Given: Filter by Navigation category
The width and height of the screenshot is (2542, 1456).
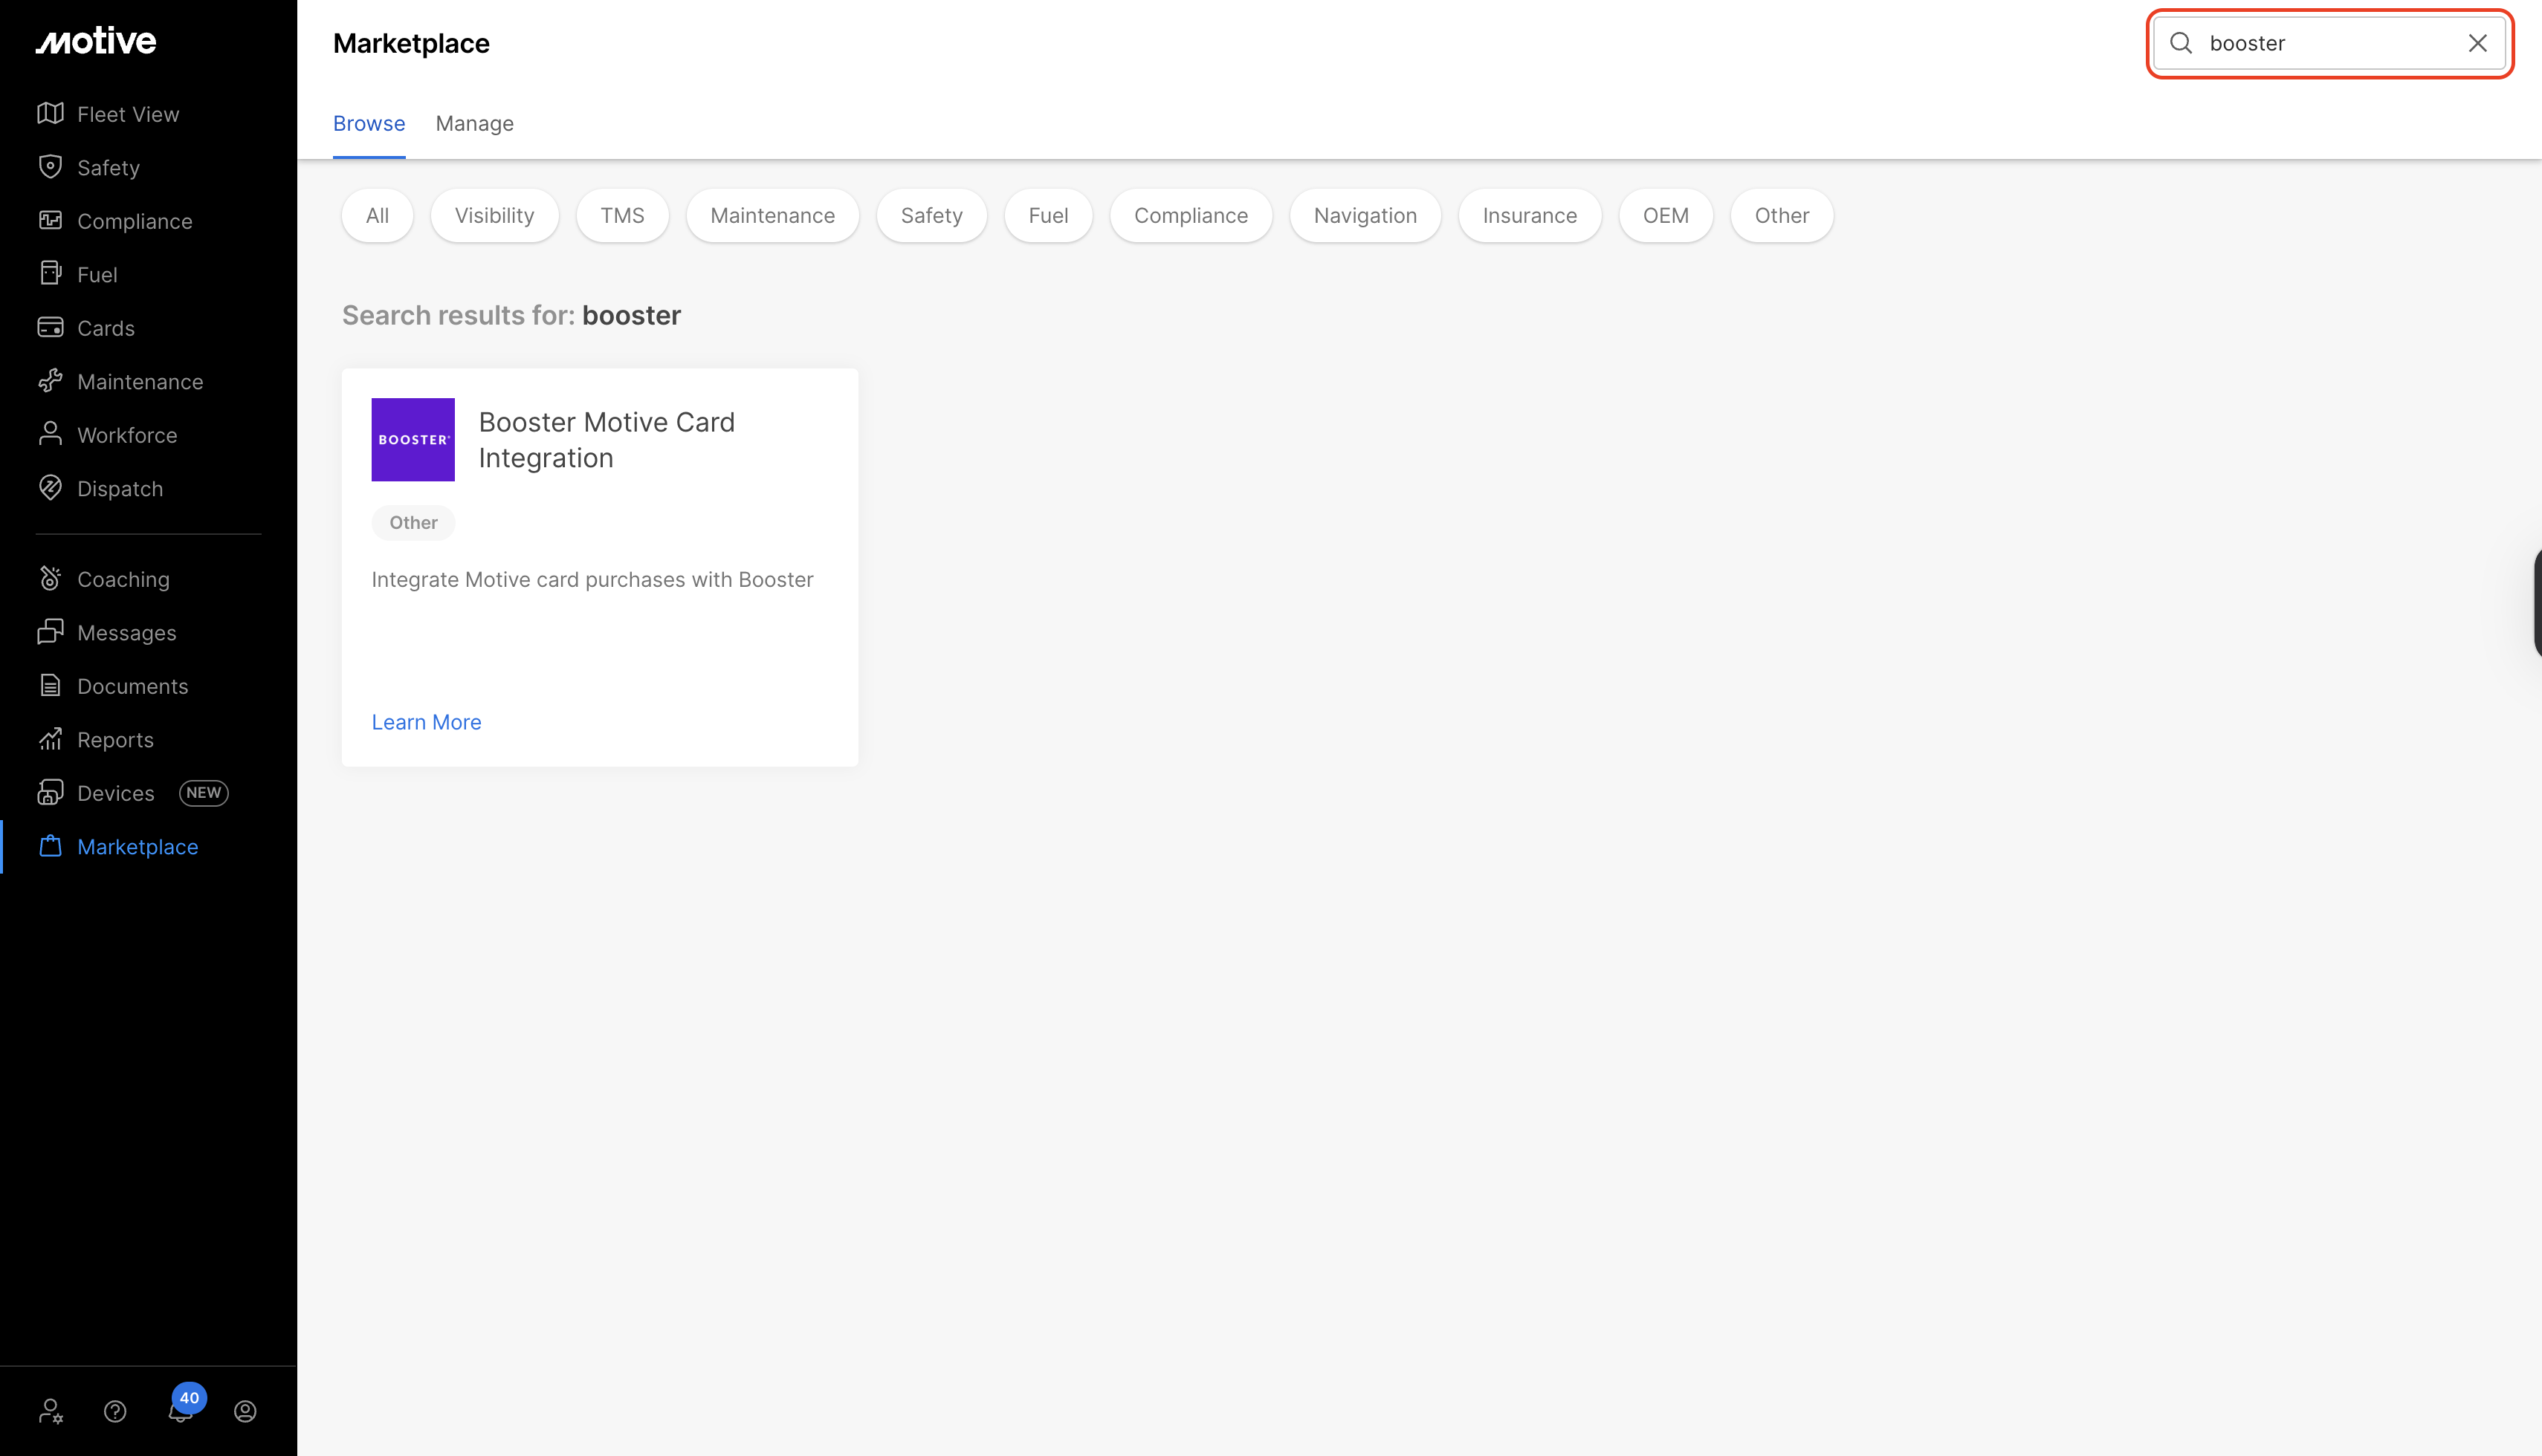Looking at the screenshot, I should [x=1365, y=215].
